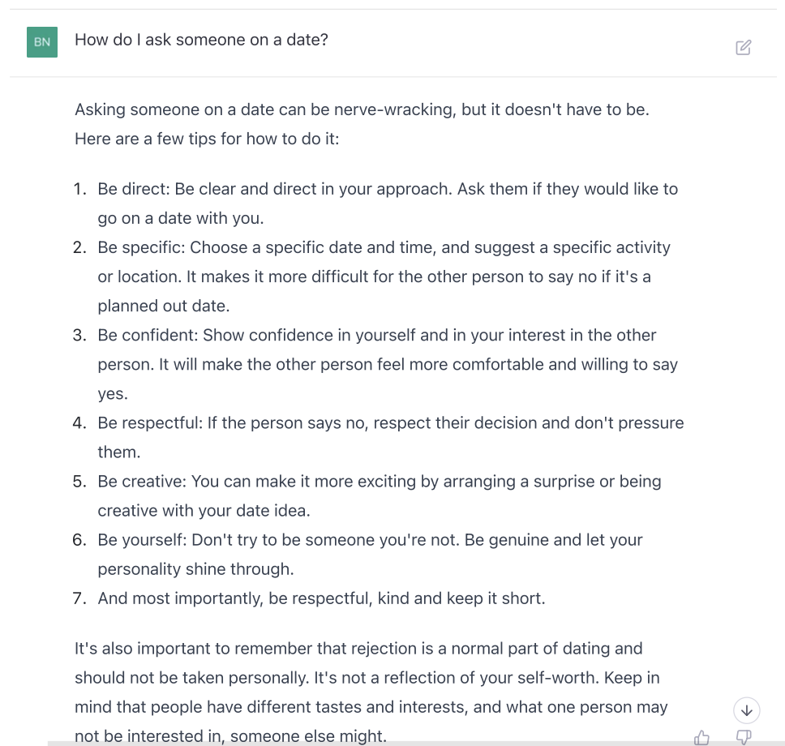The image size is (785, 746).
Task: Click the "Be direct" tip text
Action: pyautogui.click(x=388, y=204)
